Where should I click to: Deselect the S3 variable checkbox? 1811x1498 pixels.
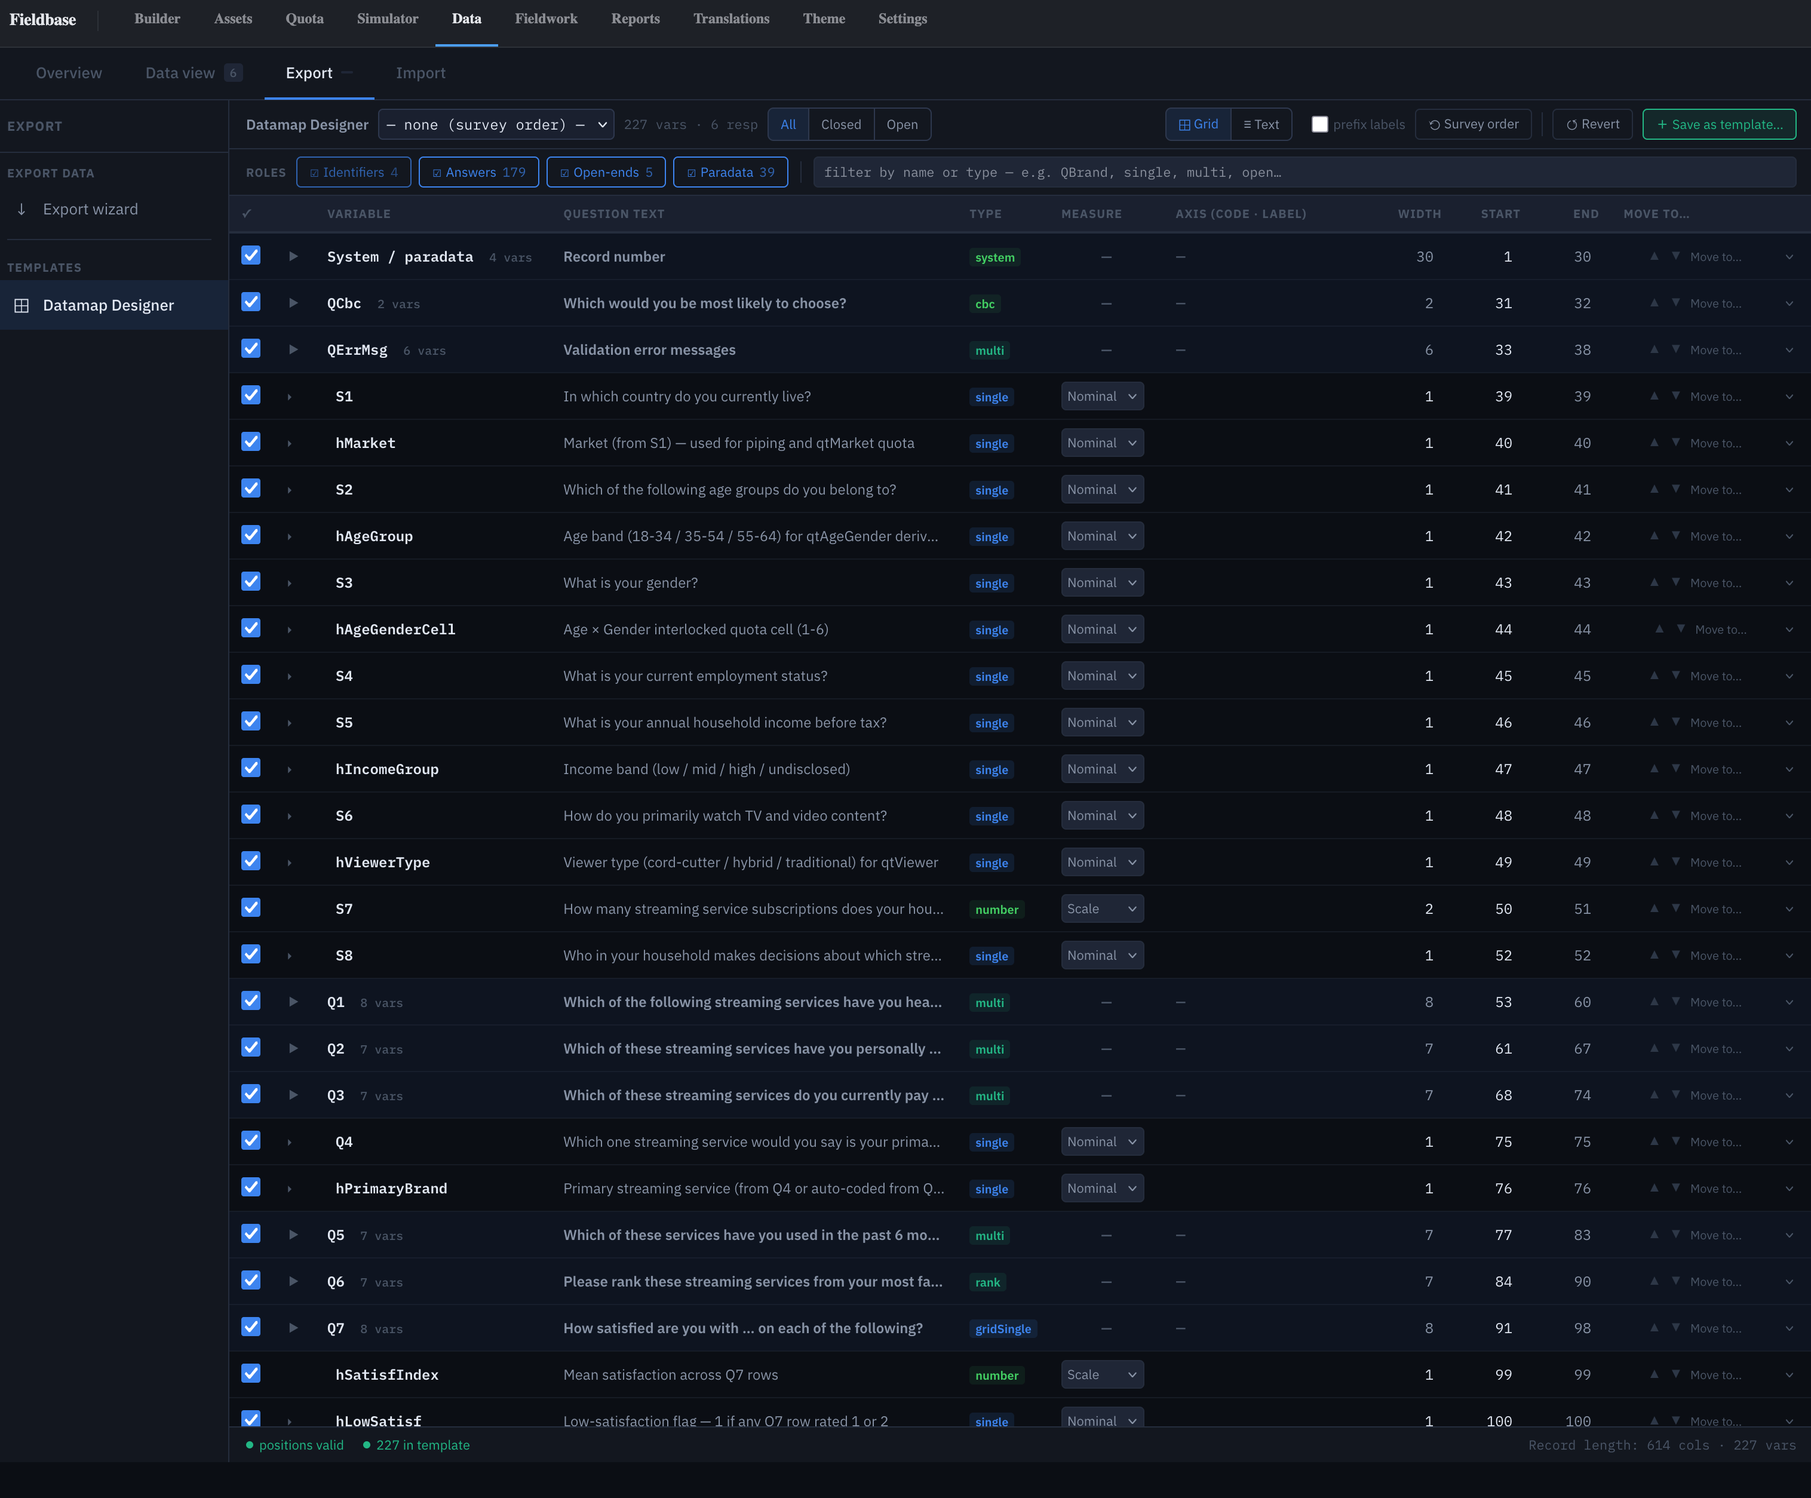[251, 581]
